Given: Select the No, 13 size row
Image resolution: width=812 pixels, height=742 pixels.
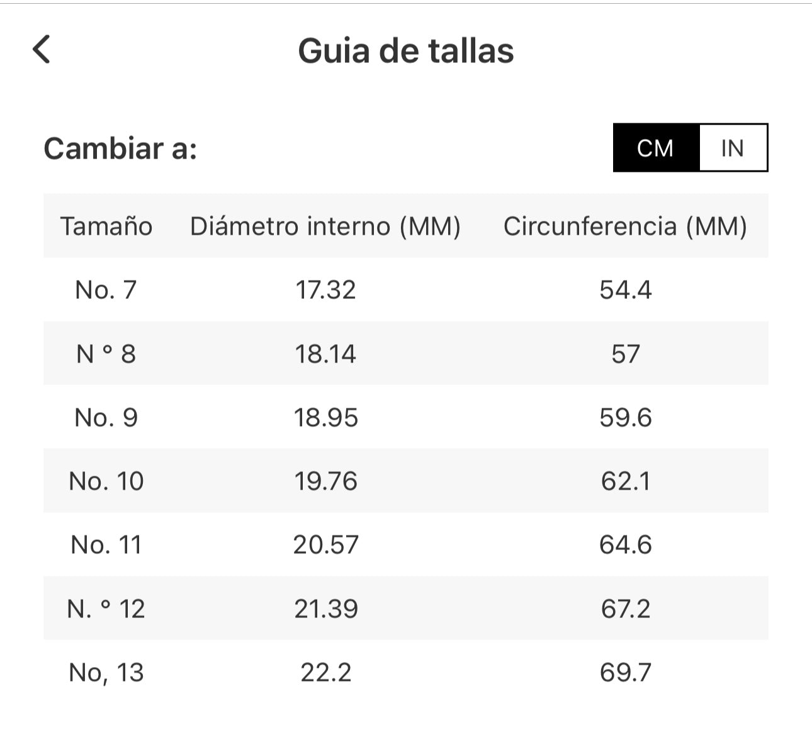Looking at the screenshot, I should (x=106, y=672).
